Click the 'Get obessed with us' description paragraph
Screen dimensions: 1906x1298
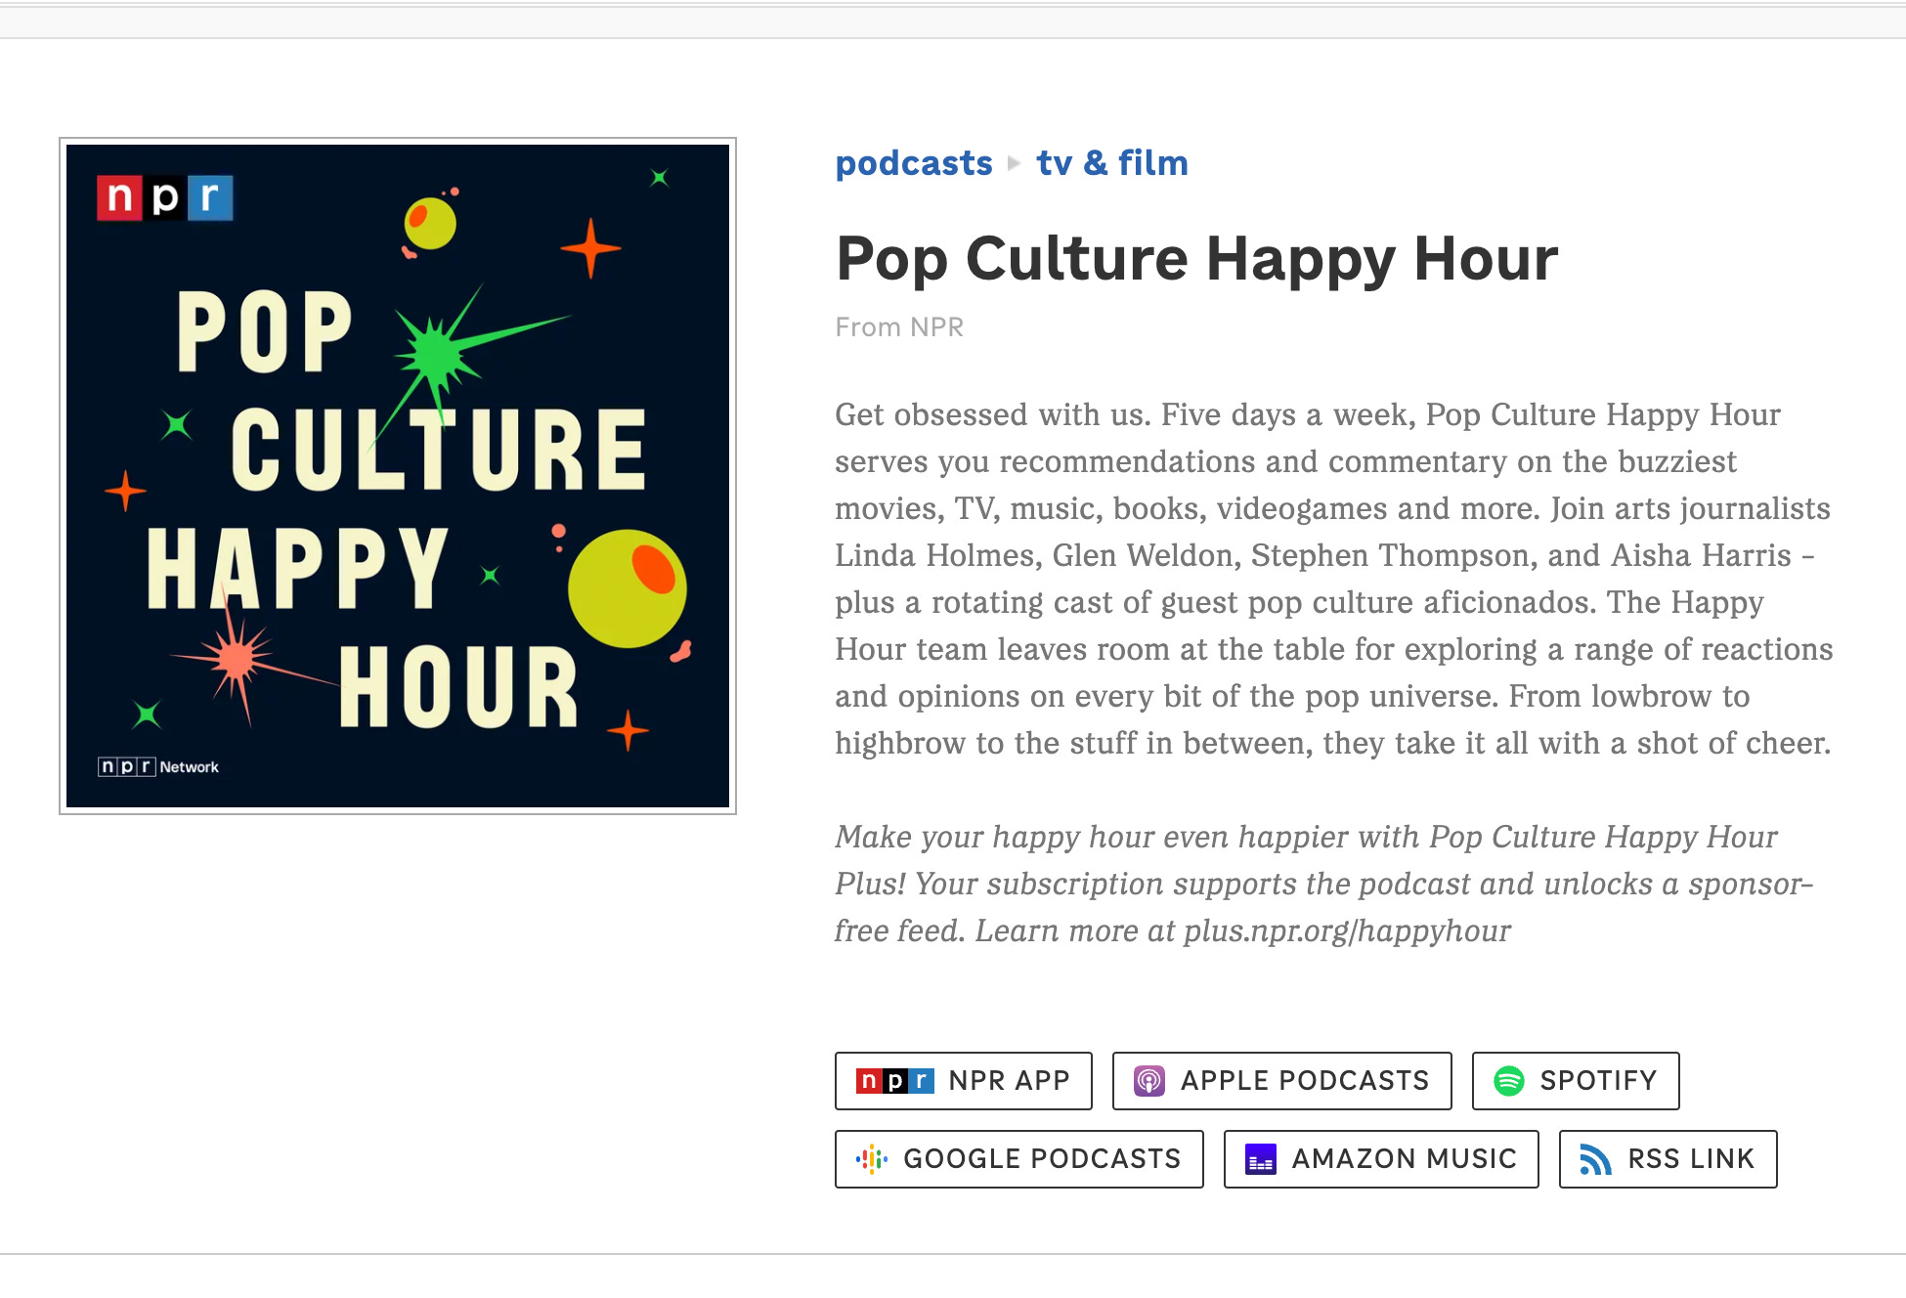click(1333, 579)
